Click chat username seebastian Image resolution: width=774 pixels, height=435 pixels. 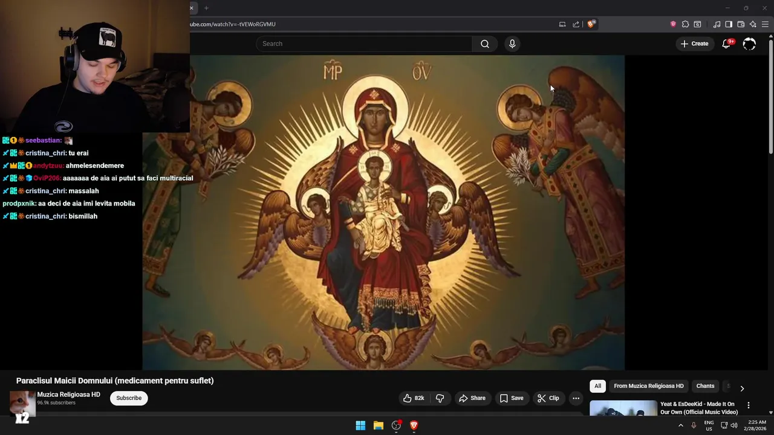tap(43, 140)
